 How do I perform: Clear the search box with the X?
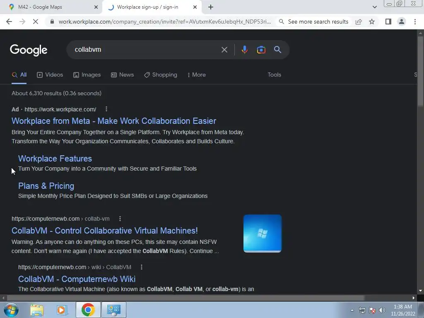coord(224,50)
